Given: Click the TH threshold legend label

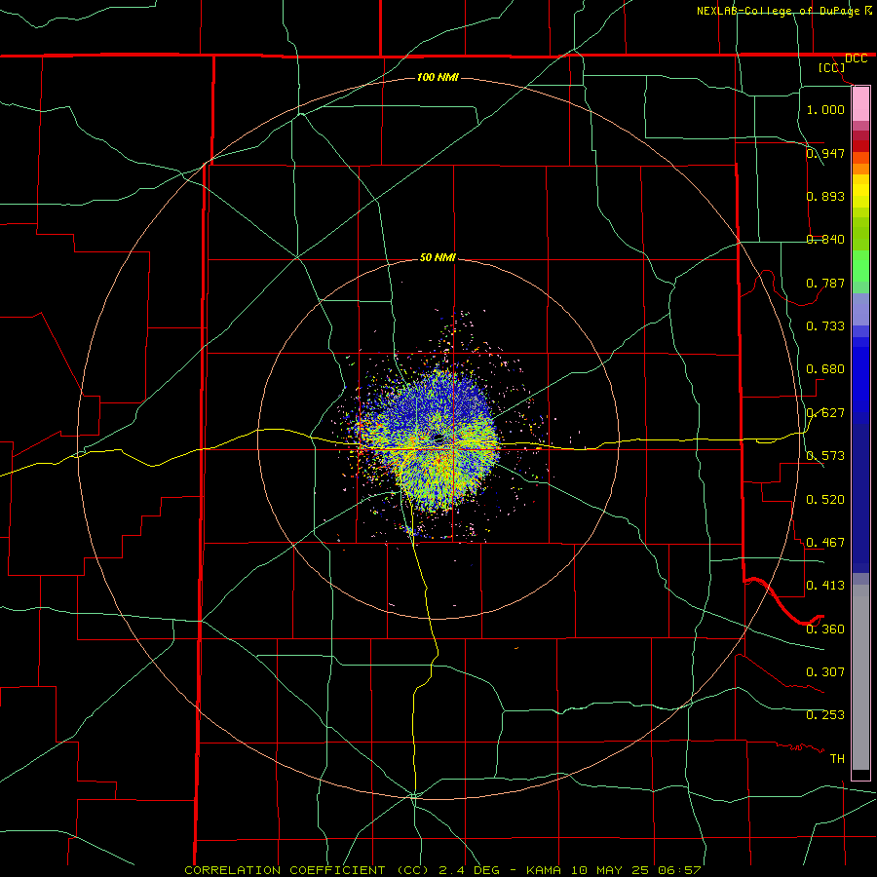Looking at the screenshot, I should 837,759.
